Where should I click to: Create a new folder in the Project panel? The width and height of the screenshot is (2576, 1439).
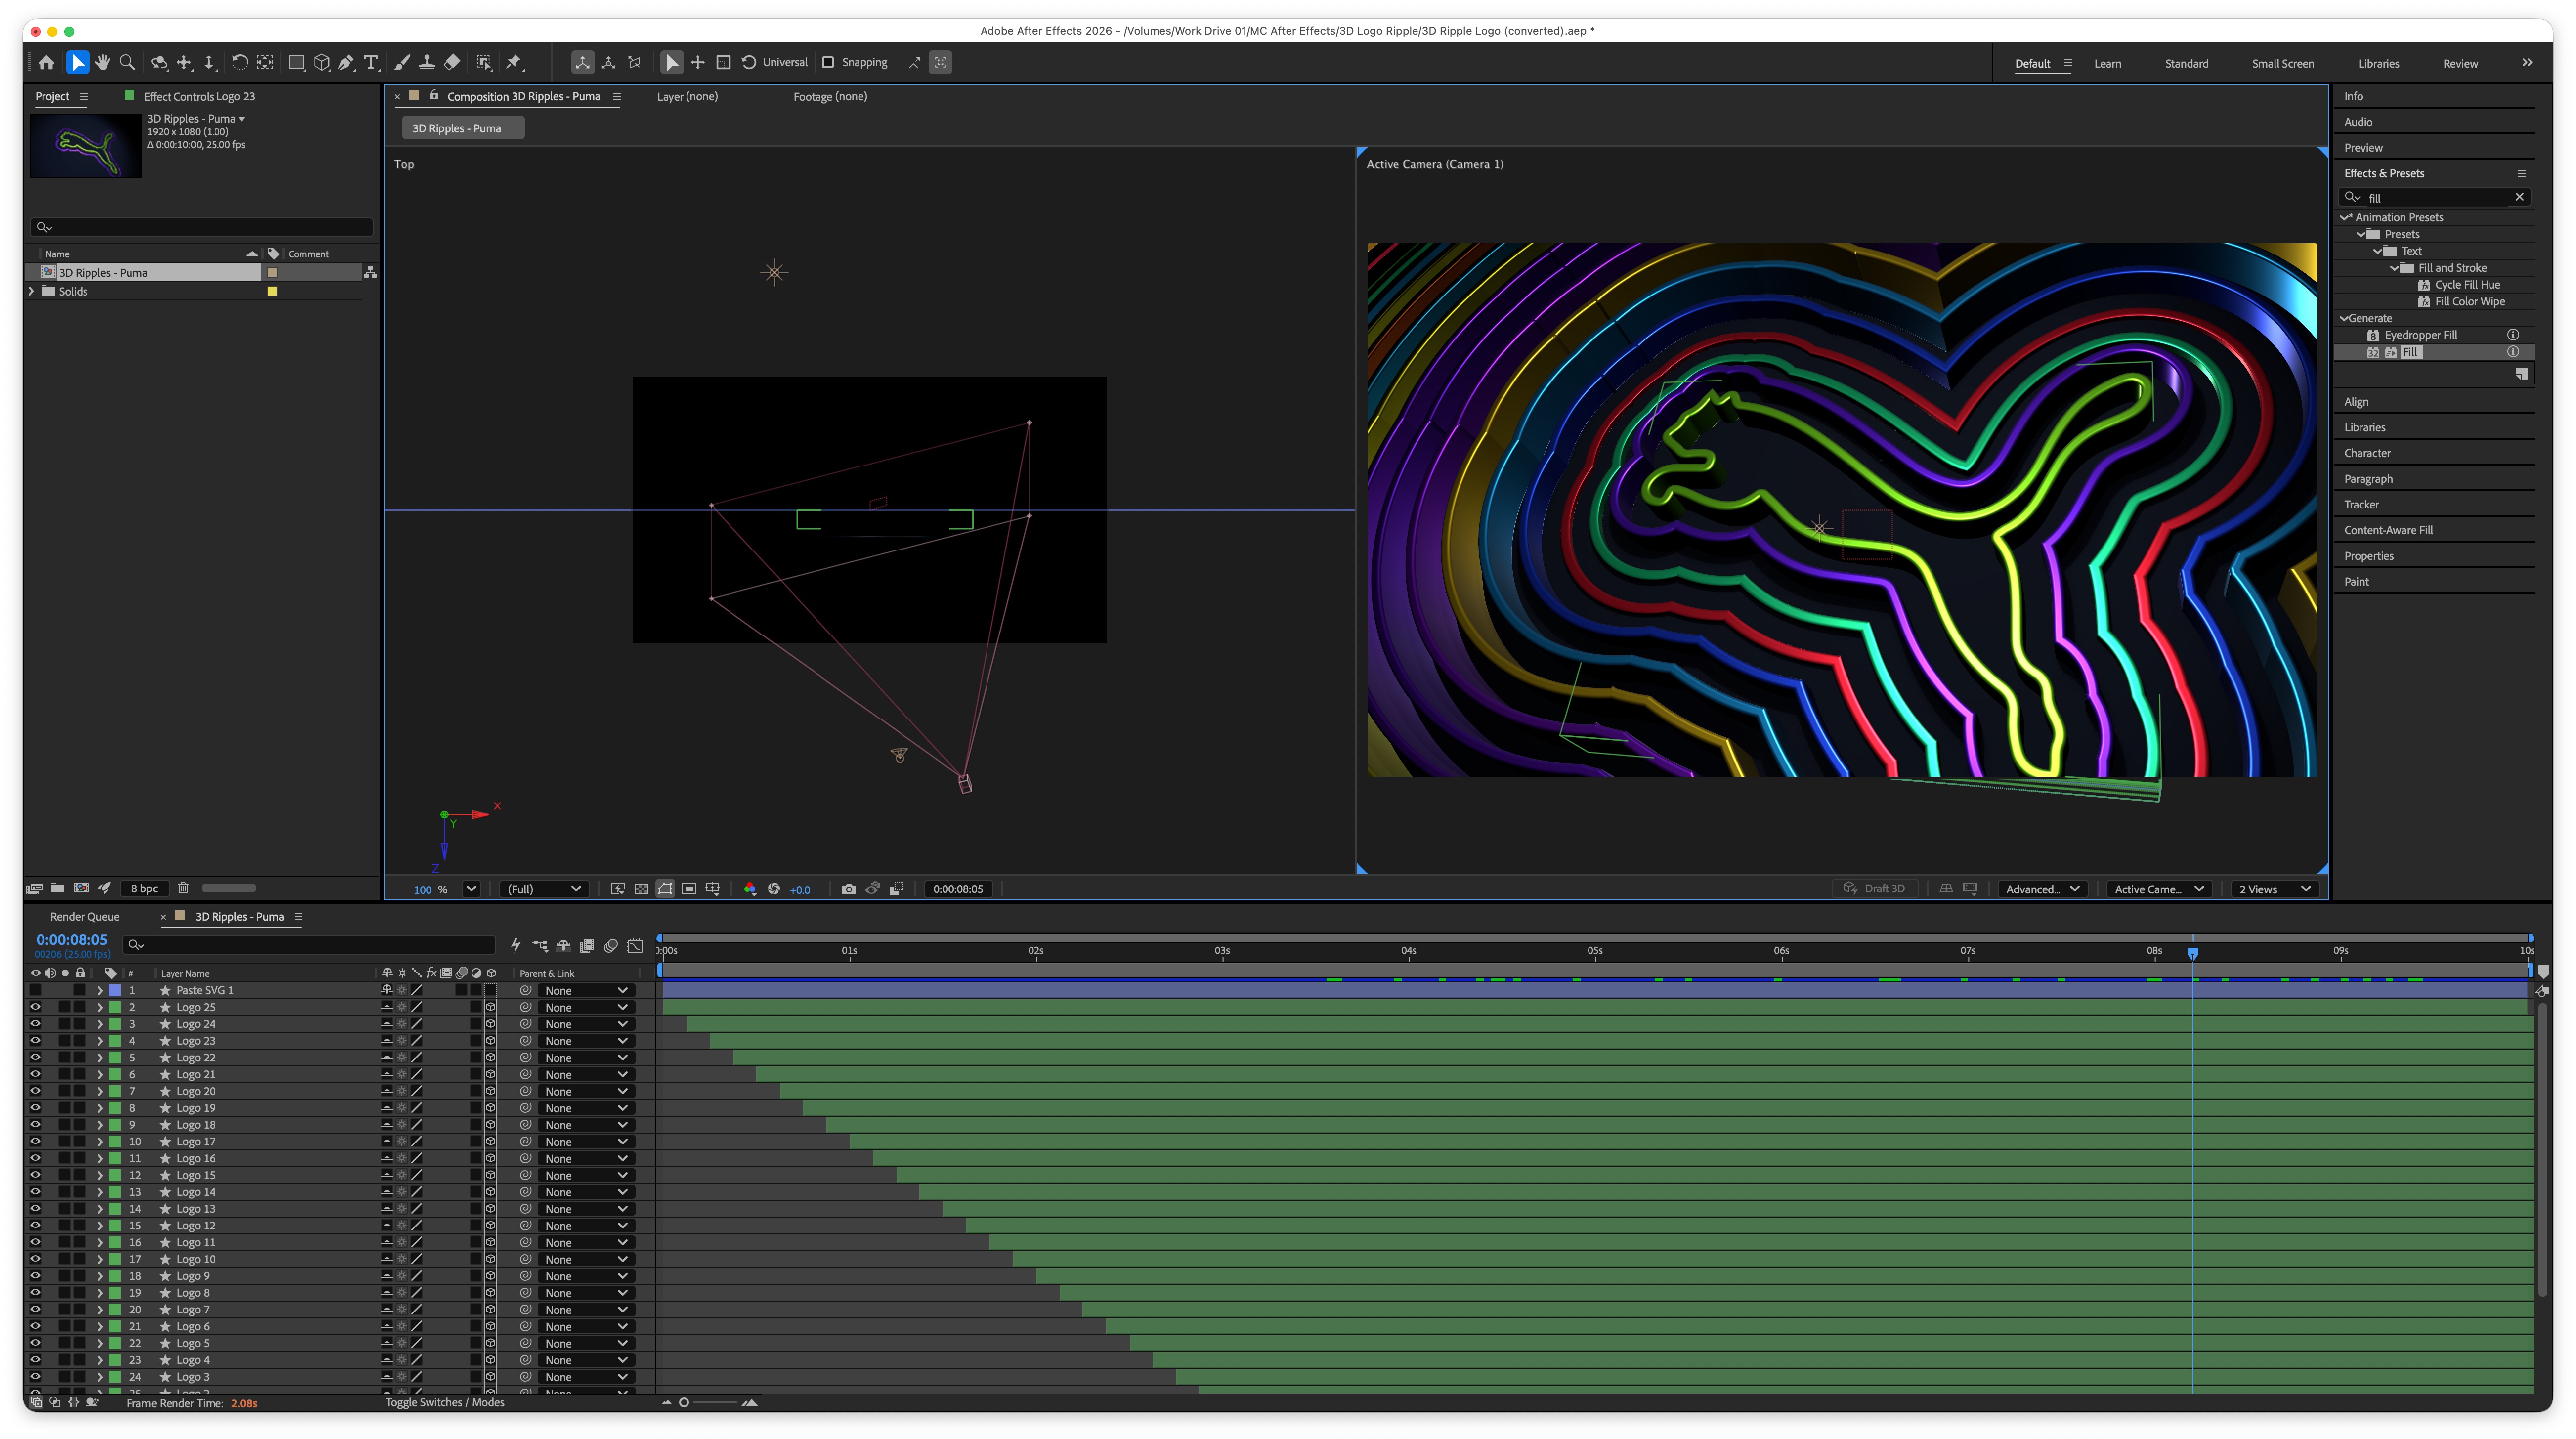58,888
